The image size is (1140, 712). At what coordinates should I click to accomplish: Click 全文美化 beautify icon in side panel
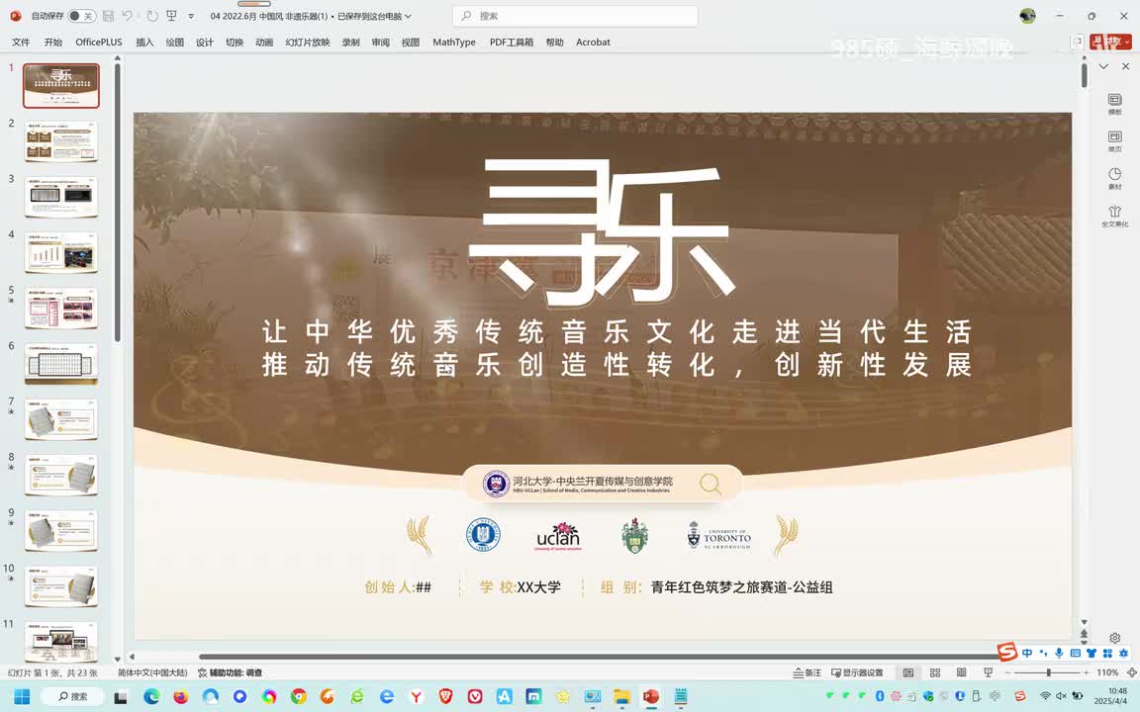coord(1114,216)
